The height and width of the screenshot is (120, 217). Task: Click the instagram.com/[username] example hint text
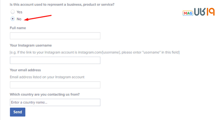(x=95, y=52)
